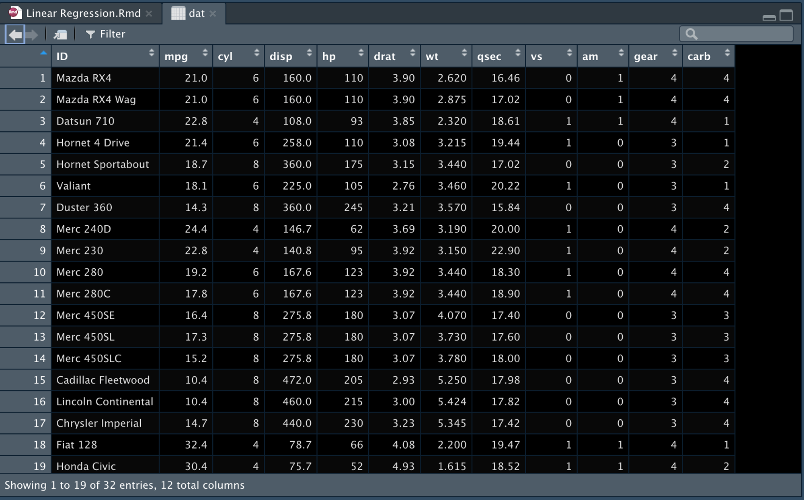Close the Linear Regression.Rmd tab
The height and width of the screenshot is (500, 804).
tap(149, 14)
